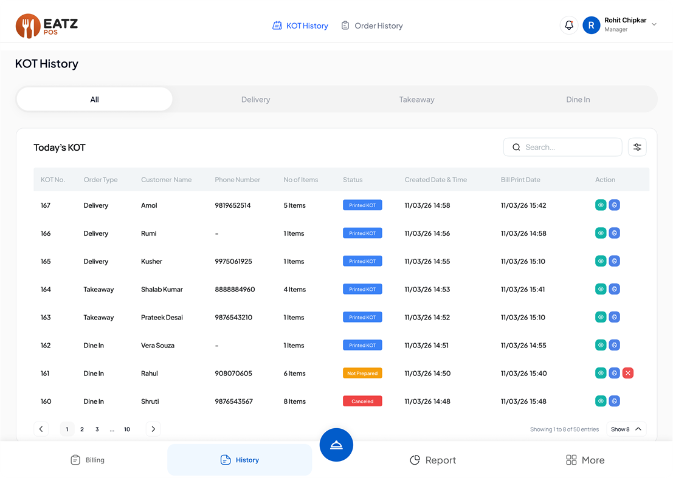Open the notifications bell
The height and width of the screenshot is (478, 673).
pyautogui.click(x=568, y=26)
